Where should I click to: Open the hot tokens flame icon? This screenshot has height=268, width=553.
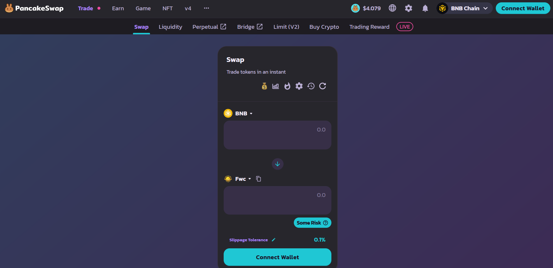tap(287, 86)
